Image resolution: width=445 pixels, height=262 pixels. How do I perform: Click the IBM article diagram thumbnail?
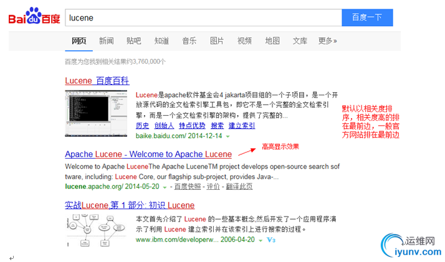tap(96, 230)
